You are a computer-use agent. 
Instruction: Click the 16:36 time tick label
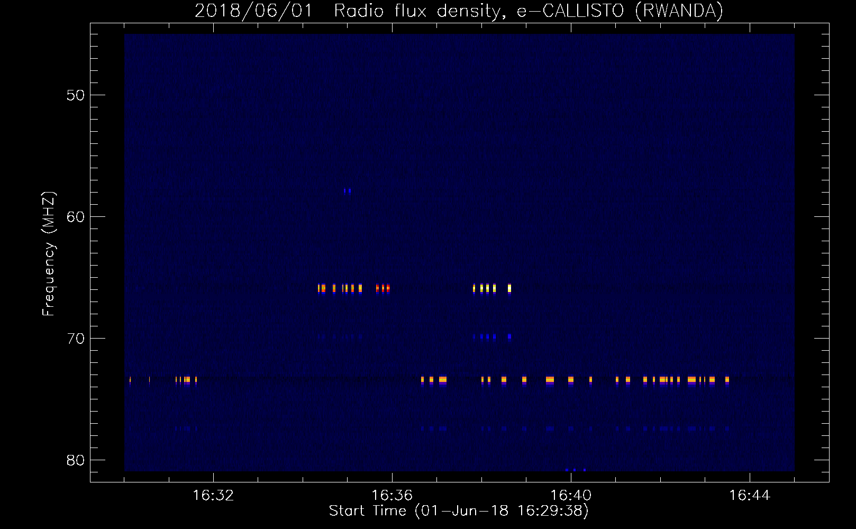[x=391, y=496]
